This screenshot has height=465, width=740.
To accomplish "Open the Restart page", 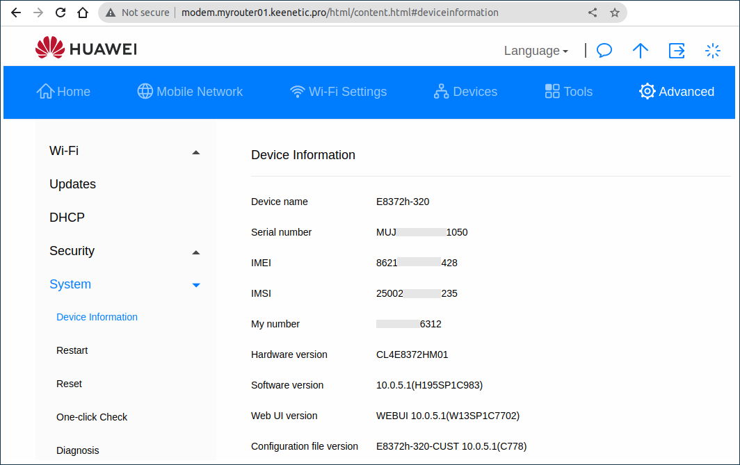I will (72, 350).
